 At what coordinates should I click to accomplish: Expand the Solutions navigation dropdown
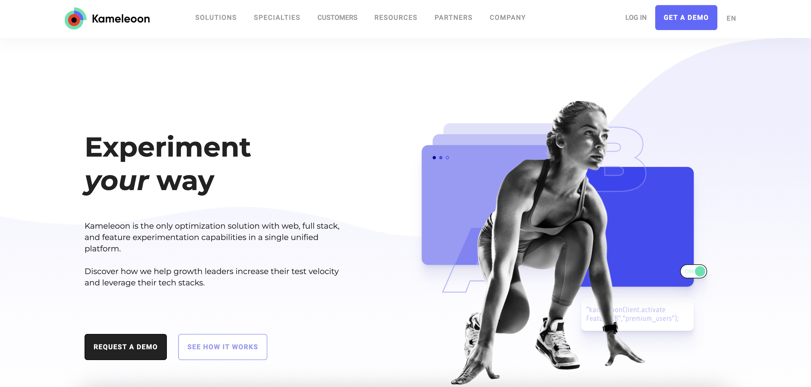pos(215,18)
